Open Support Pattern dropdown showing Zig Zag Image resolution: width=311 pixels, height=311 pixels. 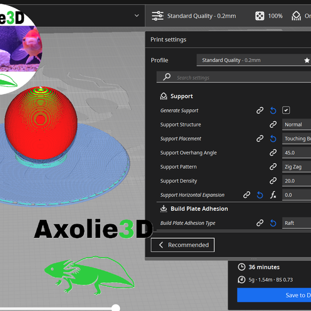tap(297, 167)
